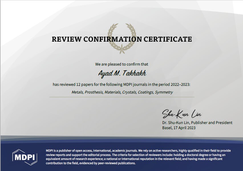Image resolution: width=243 pixels, height=171 pixels.
Task: Select the "has reviewed 12 papers" sentence
Action: tap(121, 85)
